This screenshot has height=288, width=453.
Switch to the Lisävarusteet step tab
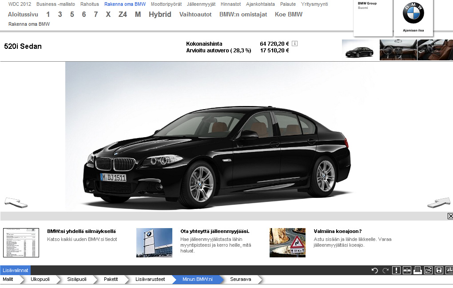[x=150, y=280]
